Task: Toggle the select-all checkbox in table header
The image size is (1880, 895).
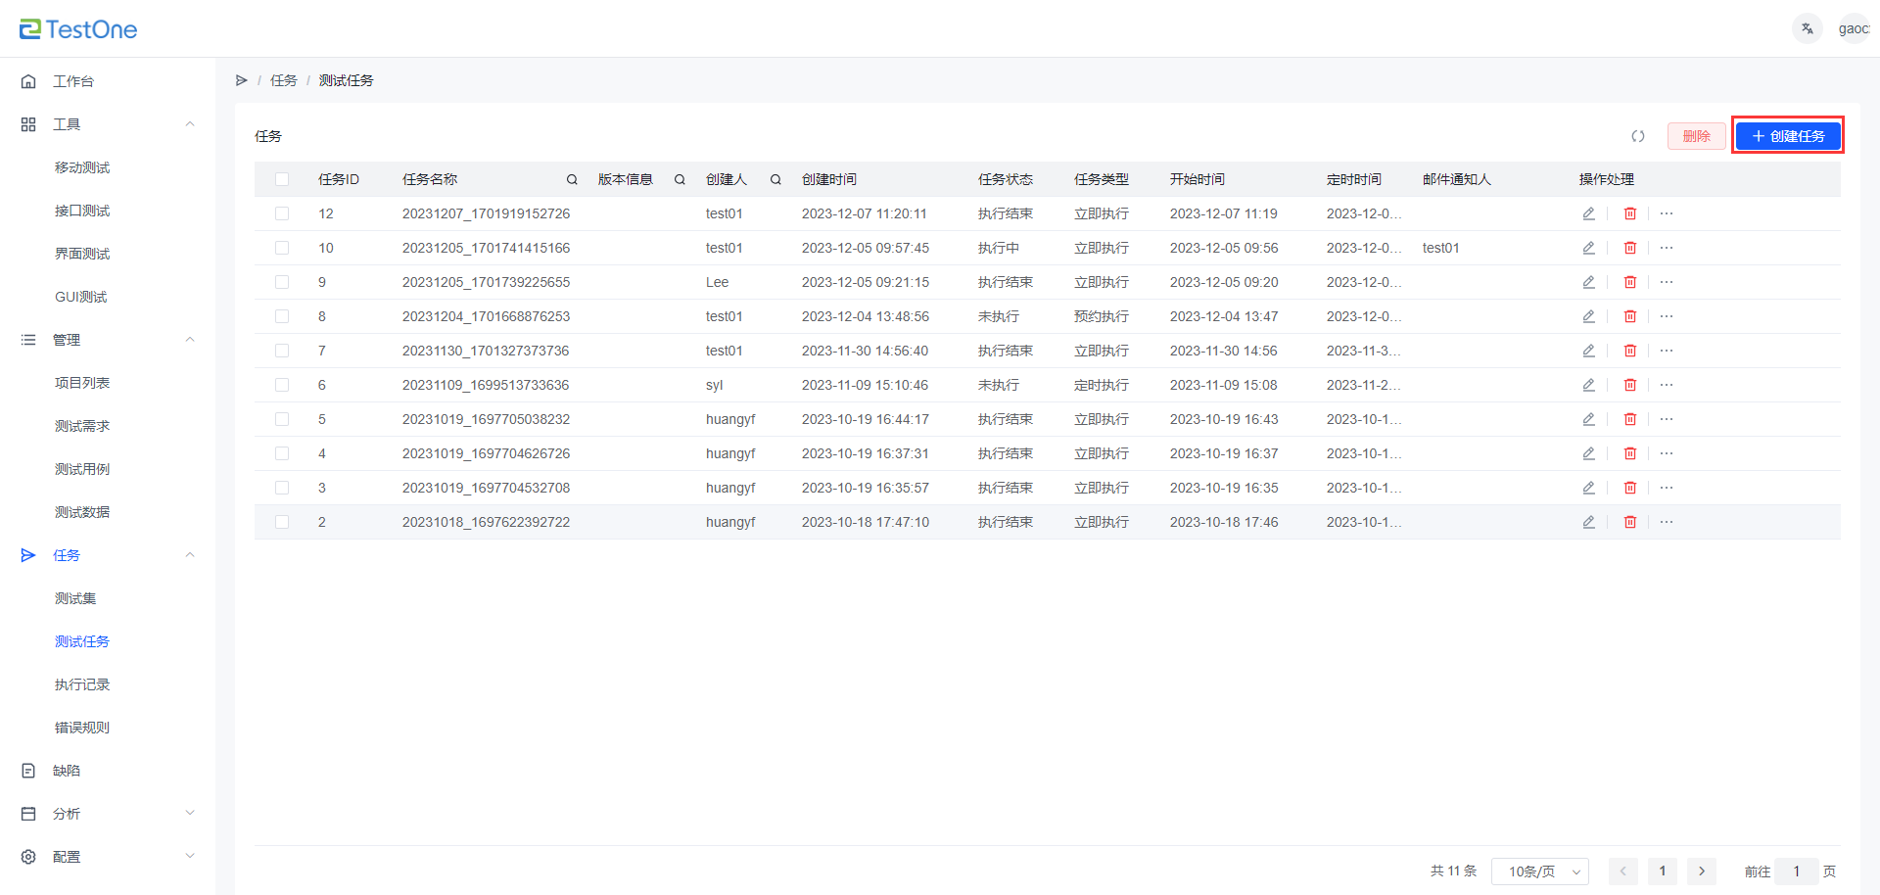Action: tap(282, 179)
